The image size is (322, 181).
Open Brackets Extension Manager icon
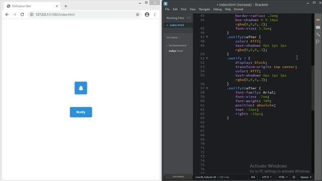pos(318,27)
